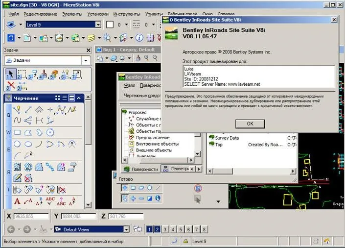Select the Element Selection arrow tool
The width and height of the screenshot is (345, 248).
pos(11,74)
